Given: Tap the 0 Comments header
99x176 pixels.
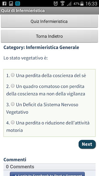Looking at the screenshot, I should tap(20, 167).
